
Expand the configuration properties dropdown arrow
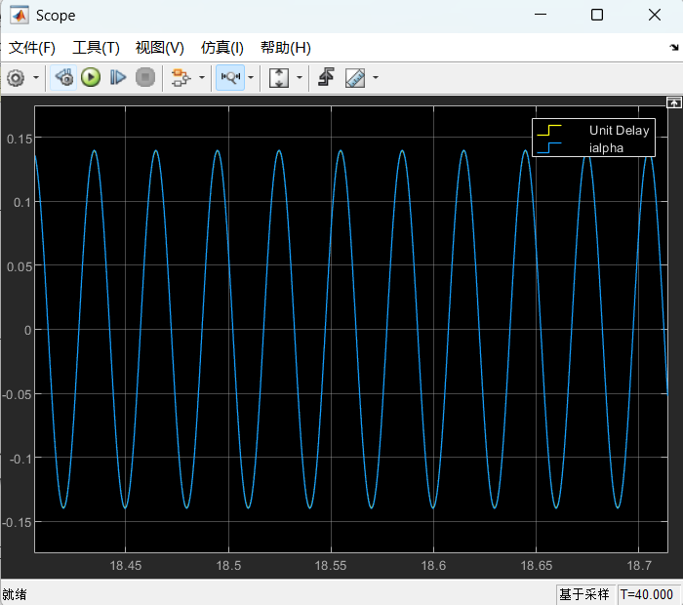(36, 78)
